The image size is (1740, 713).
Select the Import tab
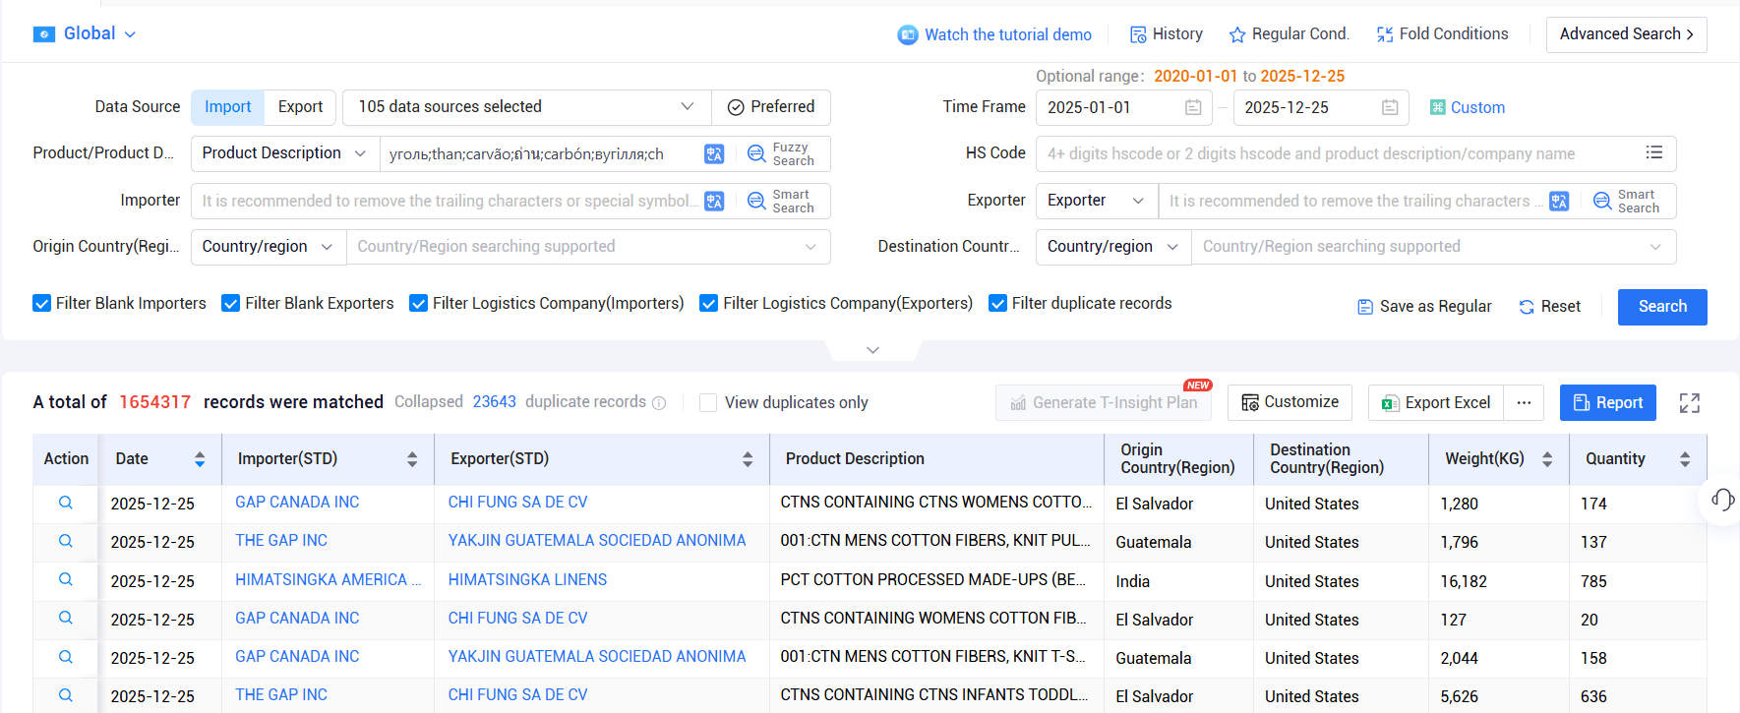pos(228,107)
